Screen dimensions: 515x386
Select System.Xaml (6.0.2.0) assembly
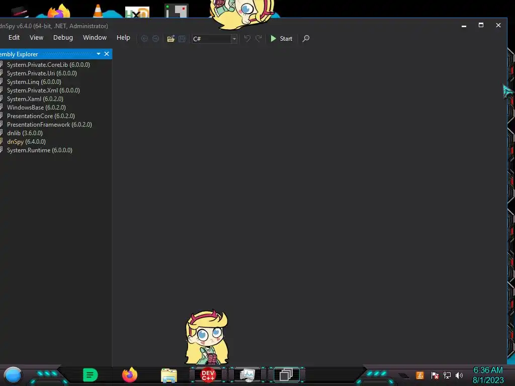(x=35, y=99)
